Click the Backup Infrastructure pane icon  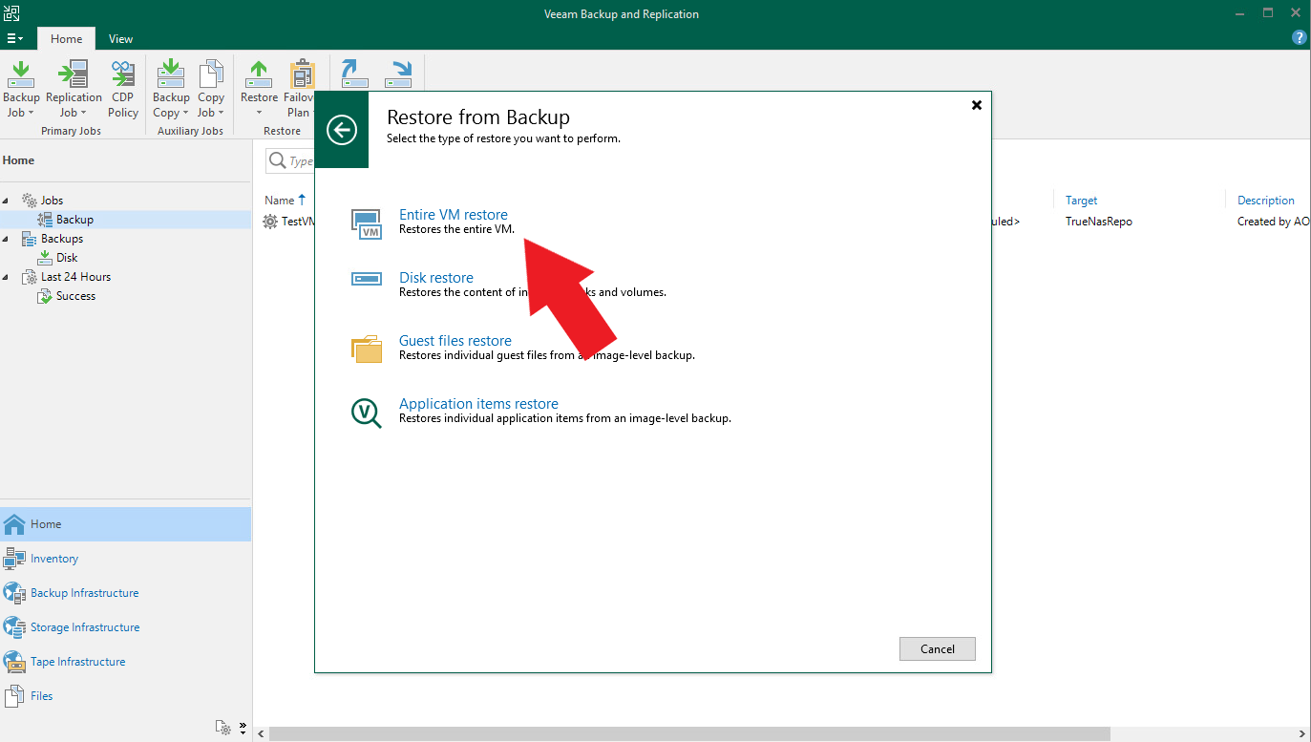pos(14,593)
